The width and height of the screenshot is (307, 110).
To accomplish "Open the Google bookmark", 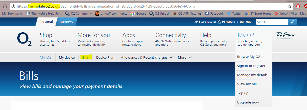I will point(138,14).
